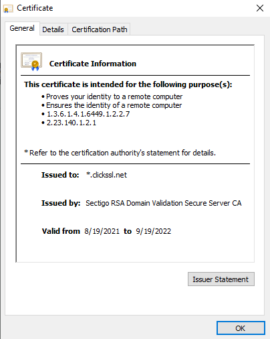Viewport: 270px width, 339px height.
Task: Click the 2.23.140.1.2.1 purpose line
Action: [x=72, y=123]
